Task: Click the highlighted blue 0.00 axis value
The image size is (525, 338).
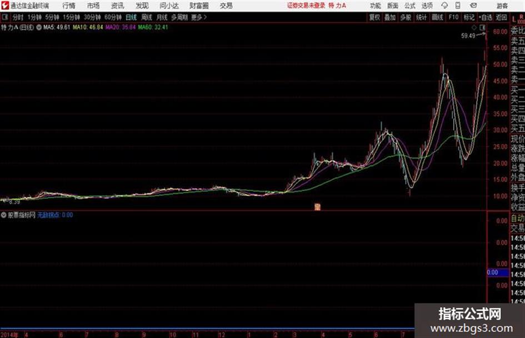Action: (498, 273)
